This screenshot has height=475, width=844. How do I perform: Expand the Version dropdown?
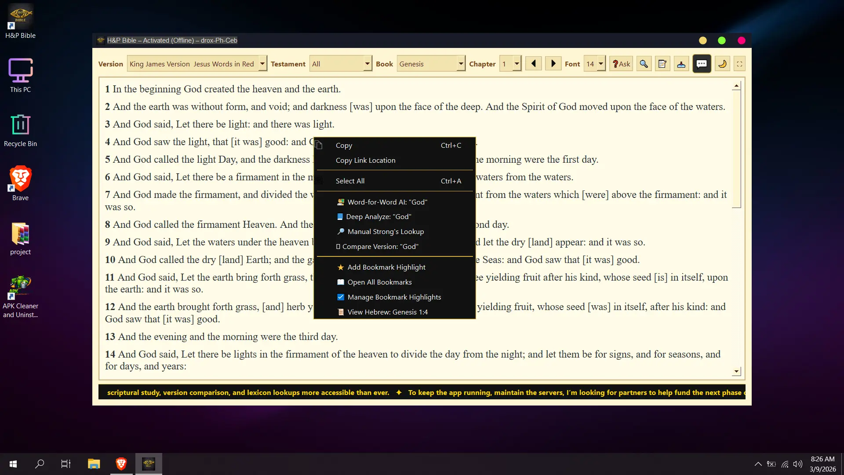(262, 64)
